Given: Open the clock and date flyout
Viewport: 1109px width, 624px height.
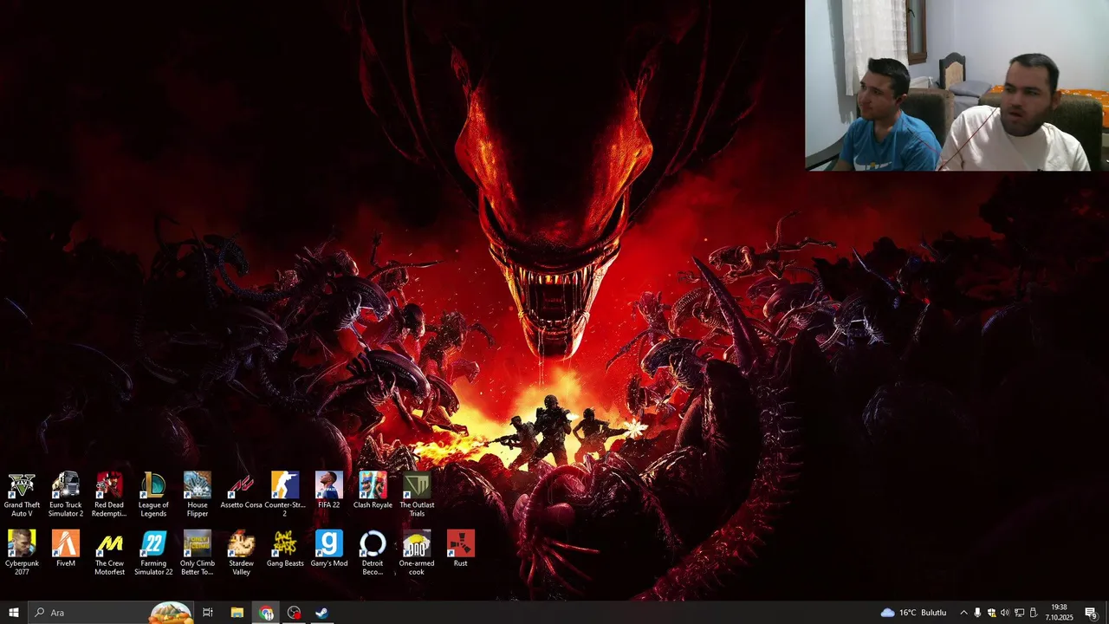Looking at the screenshot, I should pos(1059,613).
